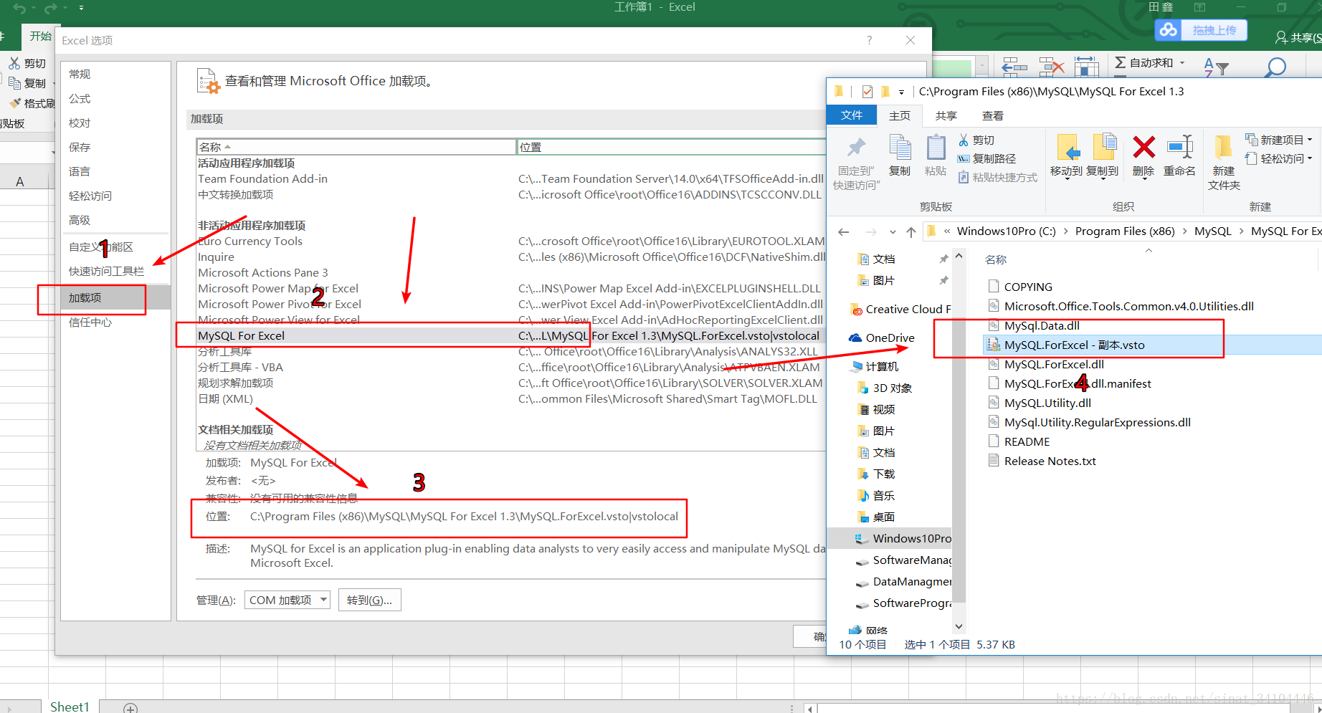
Task: Switch to the File tab in Explorer
Action: pyautogui.click(x=852, y=115)
